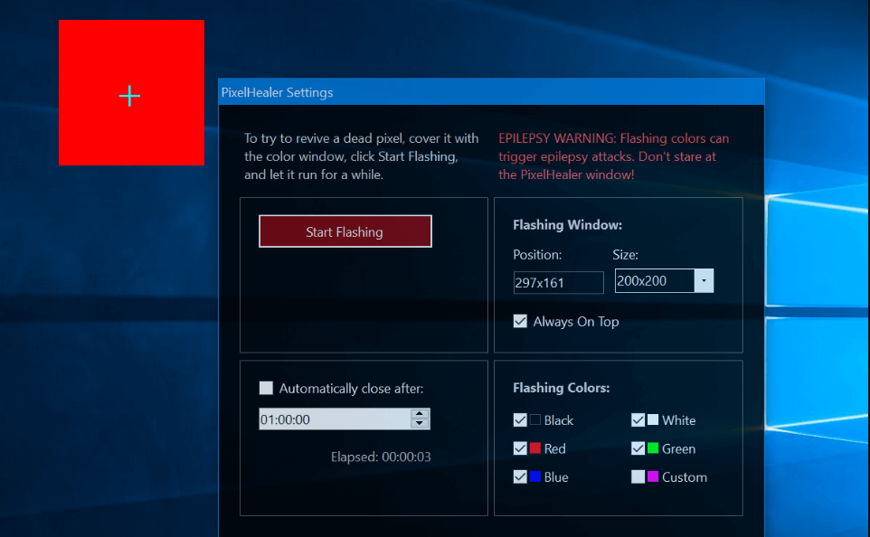Uncheck the Green flashing color
This screenshot has width=870, height=537.
point(638,448)
